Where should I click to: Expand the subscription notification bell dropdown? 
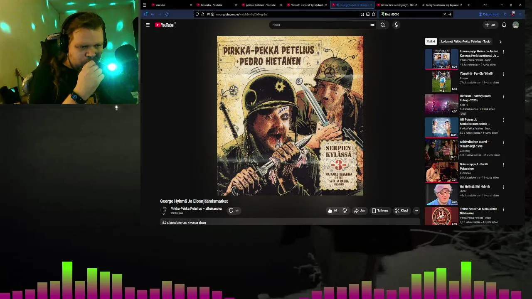234,211
